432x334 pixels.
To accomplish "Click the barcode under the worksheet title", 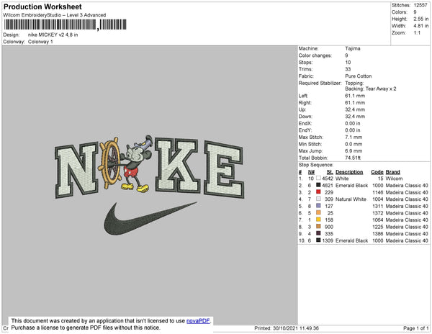I will pos(65,24).
